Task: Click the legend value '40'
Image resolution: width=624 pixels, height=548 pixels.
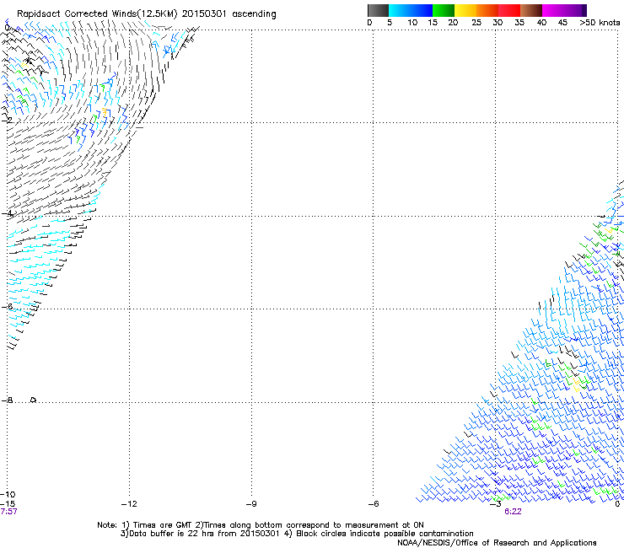Action: [x=541, y=23]
